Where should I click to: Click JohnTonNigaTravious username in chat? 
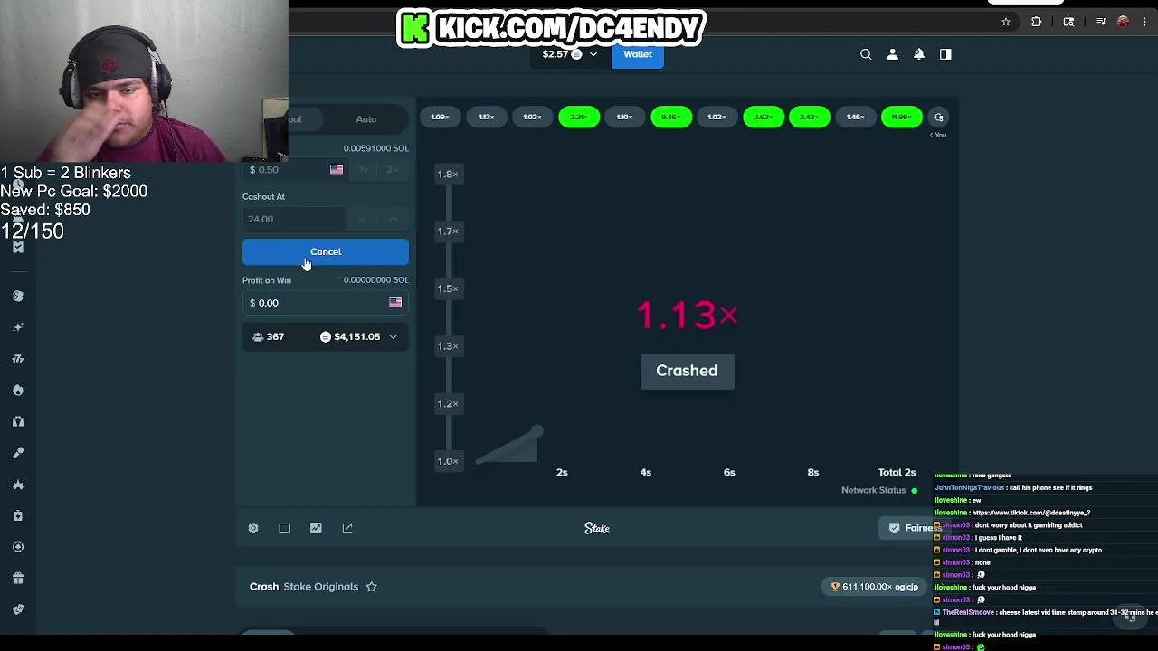[x=970, y=487]
